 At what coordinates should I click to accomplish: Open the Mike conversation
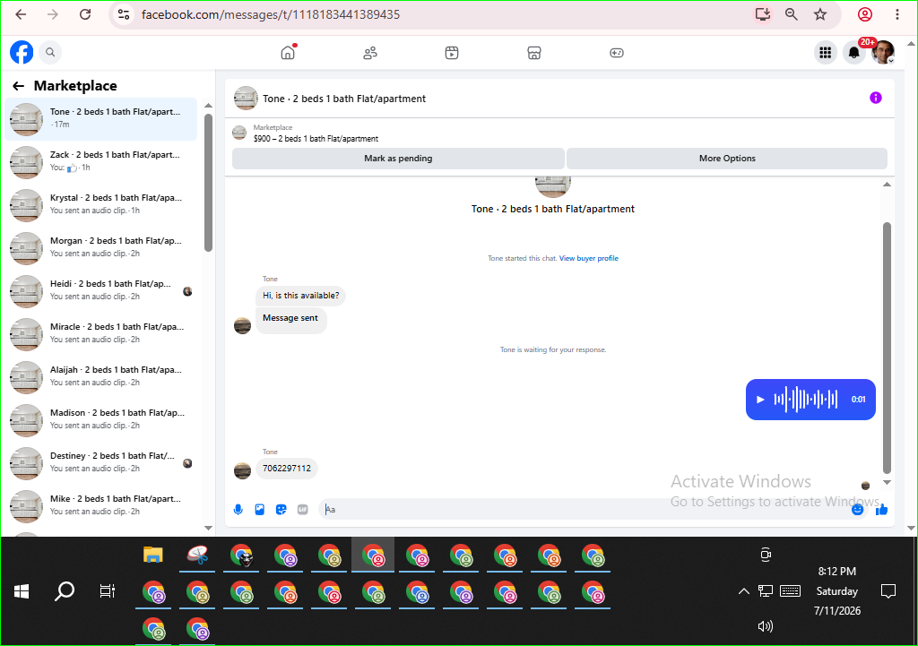point(101,506)
